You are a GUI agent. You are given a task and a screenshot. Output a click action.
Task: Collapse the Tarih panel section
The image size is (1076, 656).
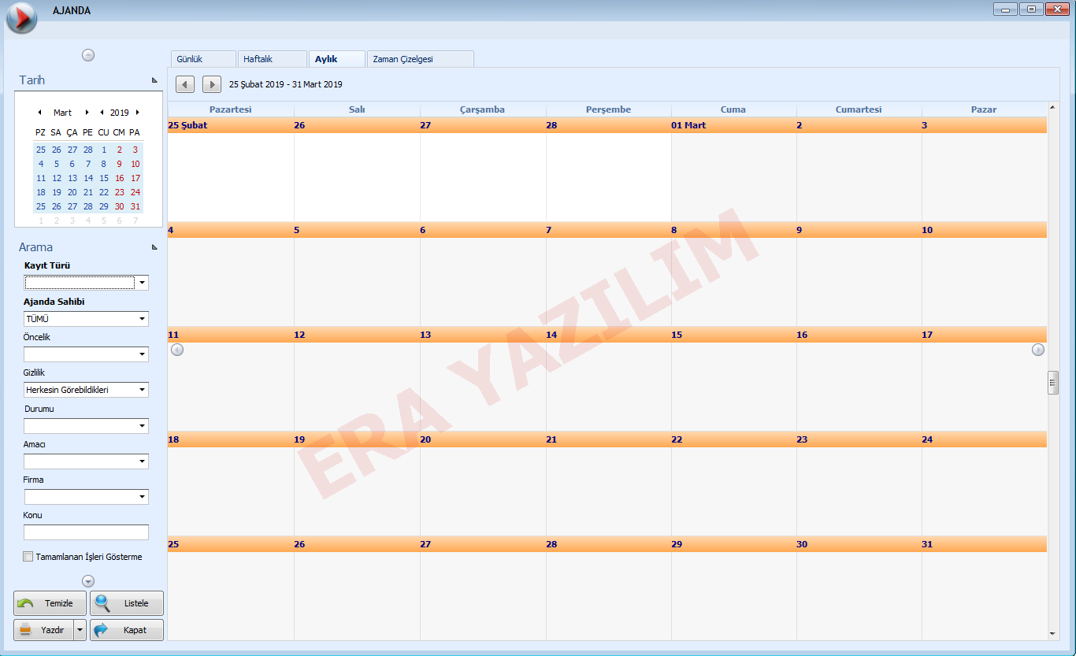pos(154,80)
